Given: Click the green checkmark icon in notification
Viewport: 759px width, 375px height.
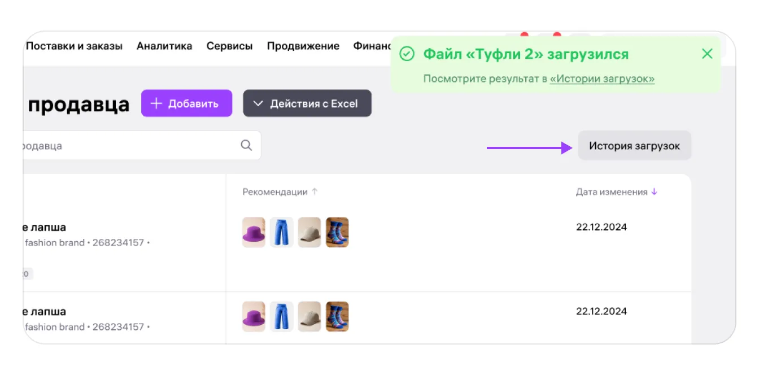Looking at the screenshot, I should [x=407, y=54].
